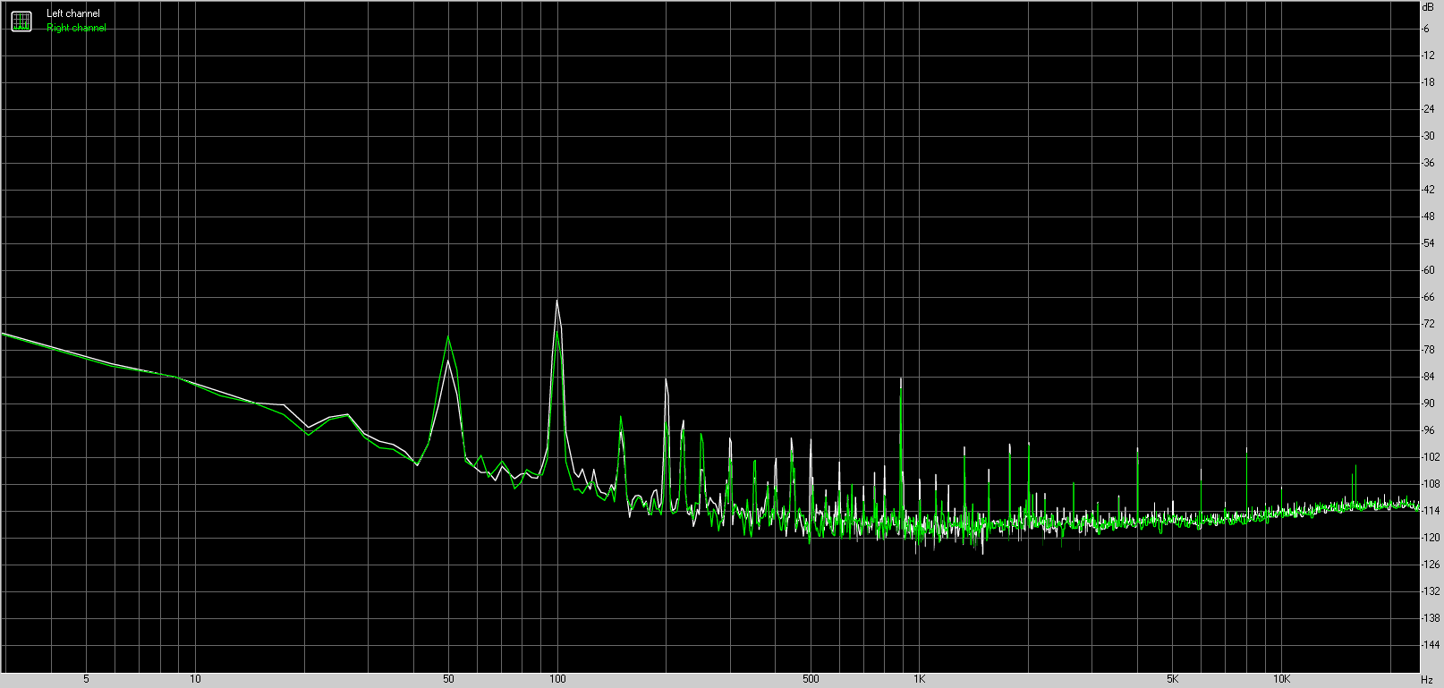Click the 500 label on frequency axis

(x=810, y=679)
